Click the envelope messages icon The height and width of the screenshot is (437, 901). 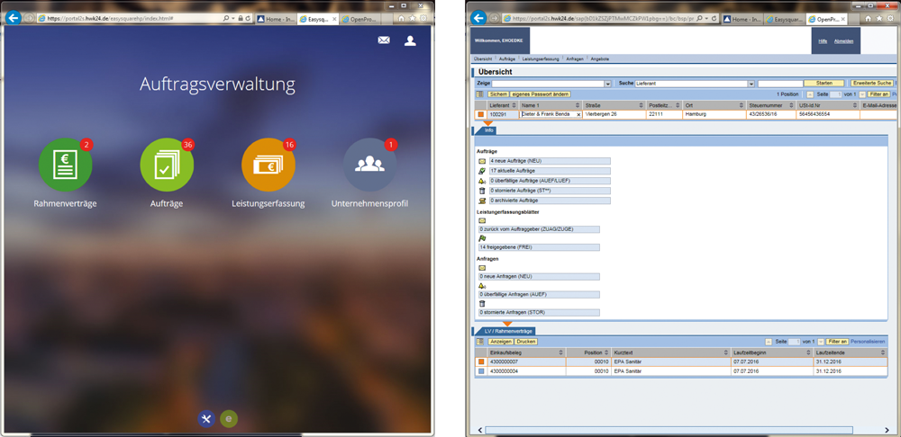(x=384, y=40)
